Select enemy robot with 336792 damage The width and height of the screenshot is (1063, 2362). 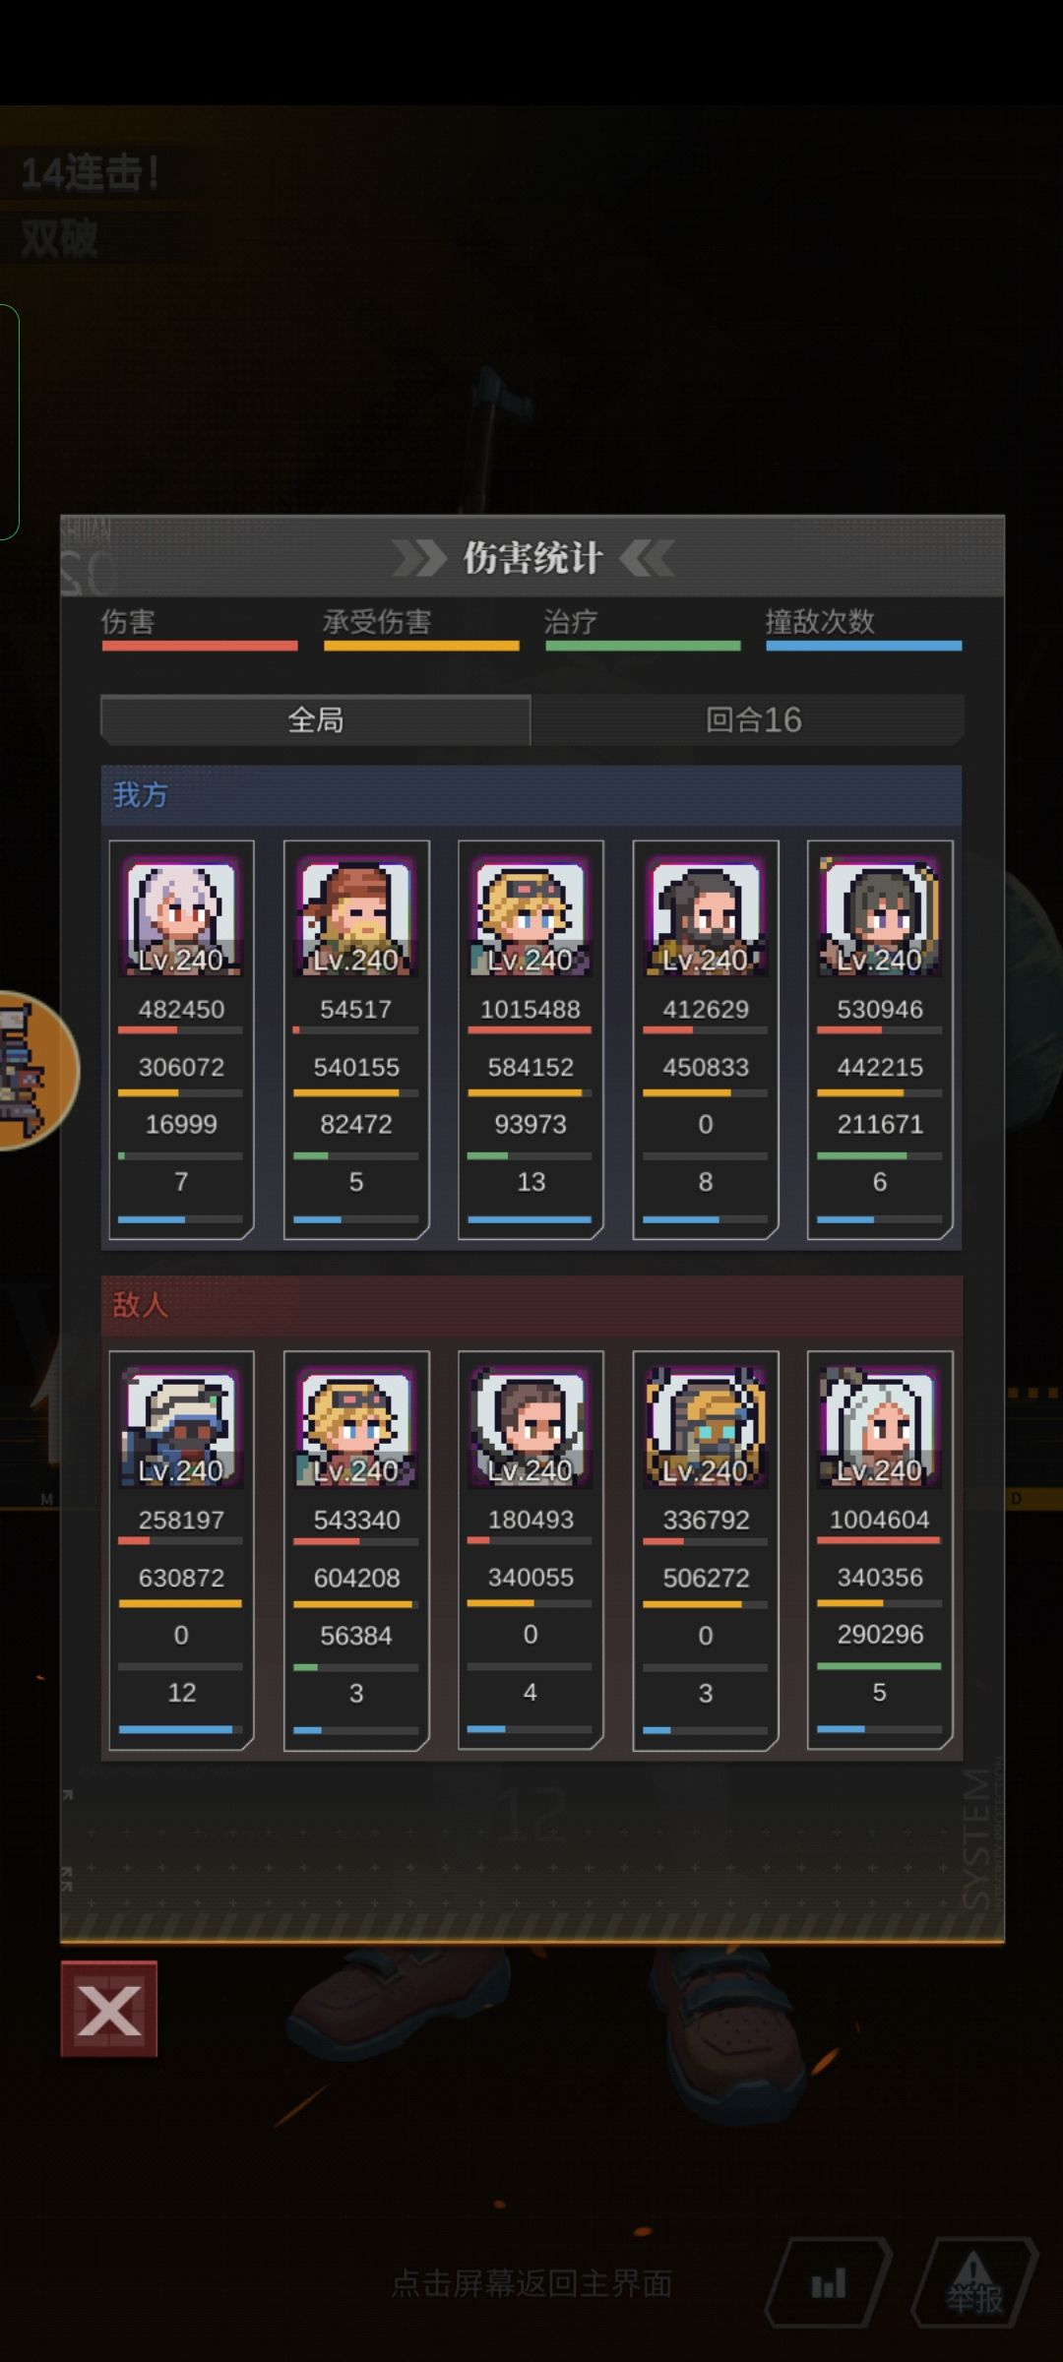706,1550
